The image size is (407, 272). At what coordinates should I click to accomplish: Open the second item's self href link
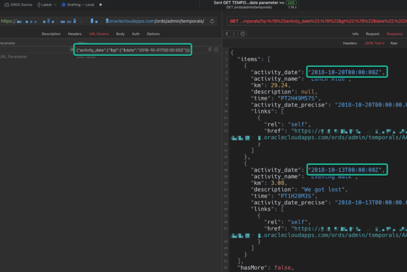319,232
